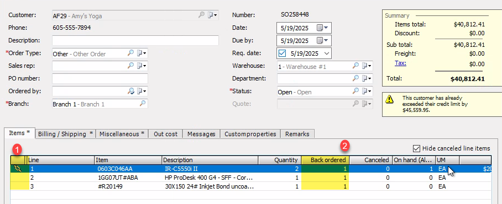The image size is (502, 204).
Task: Switch to the Out cost tab
Action: click(165, 134)
